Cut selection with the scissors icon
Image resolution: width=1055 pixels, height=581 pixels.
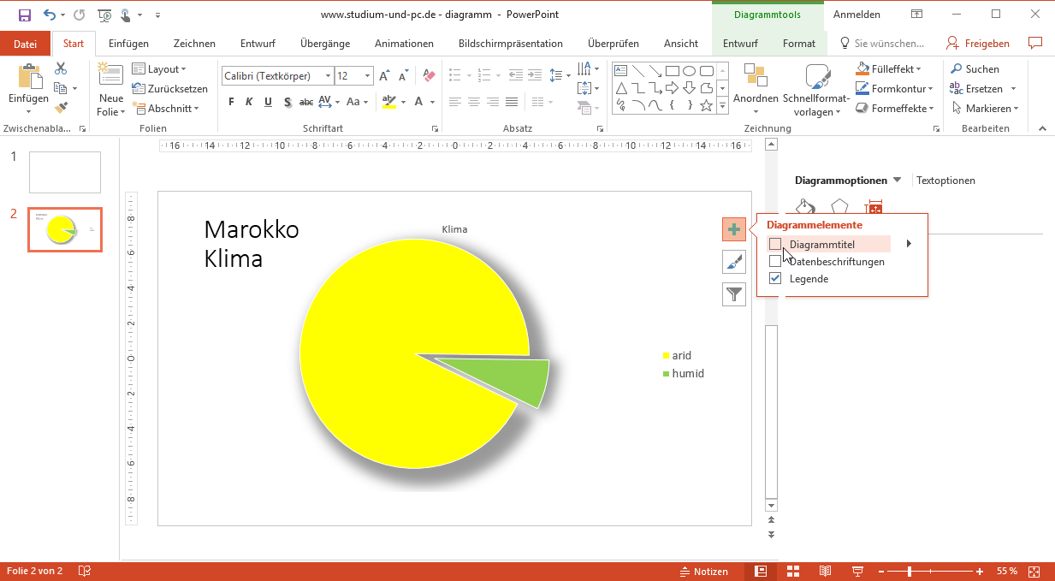[61, 68]
